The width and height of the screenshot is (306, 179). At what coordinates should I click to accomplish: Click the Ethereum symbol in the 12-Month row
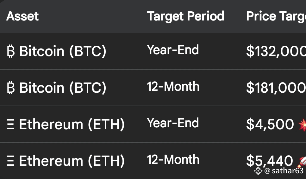click(10, 161)
